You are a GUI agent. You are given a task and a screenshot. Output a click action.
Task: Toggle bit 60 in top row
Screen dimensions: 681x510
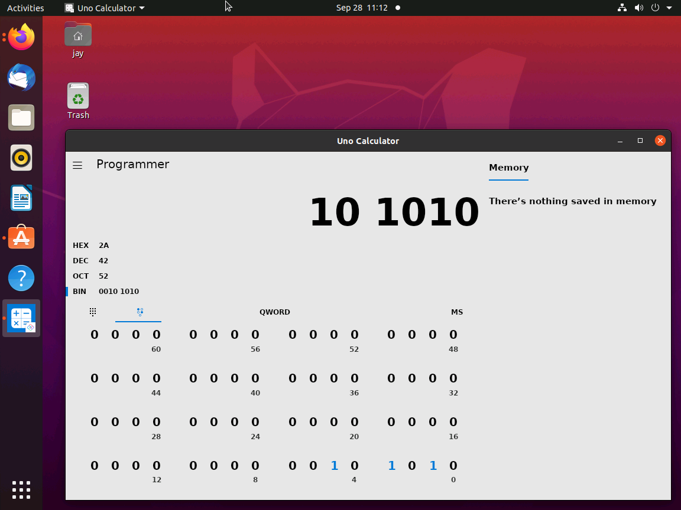(x=156, y=334)
